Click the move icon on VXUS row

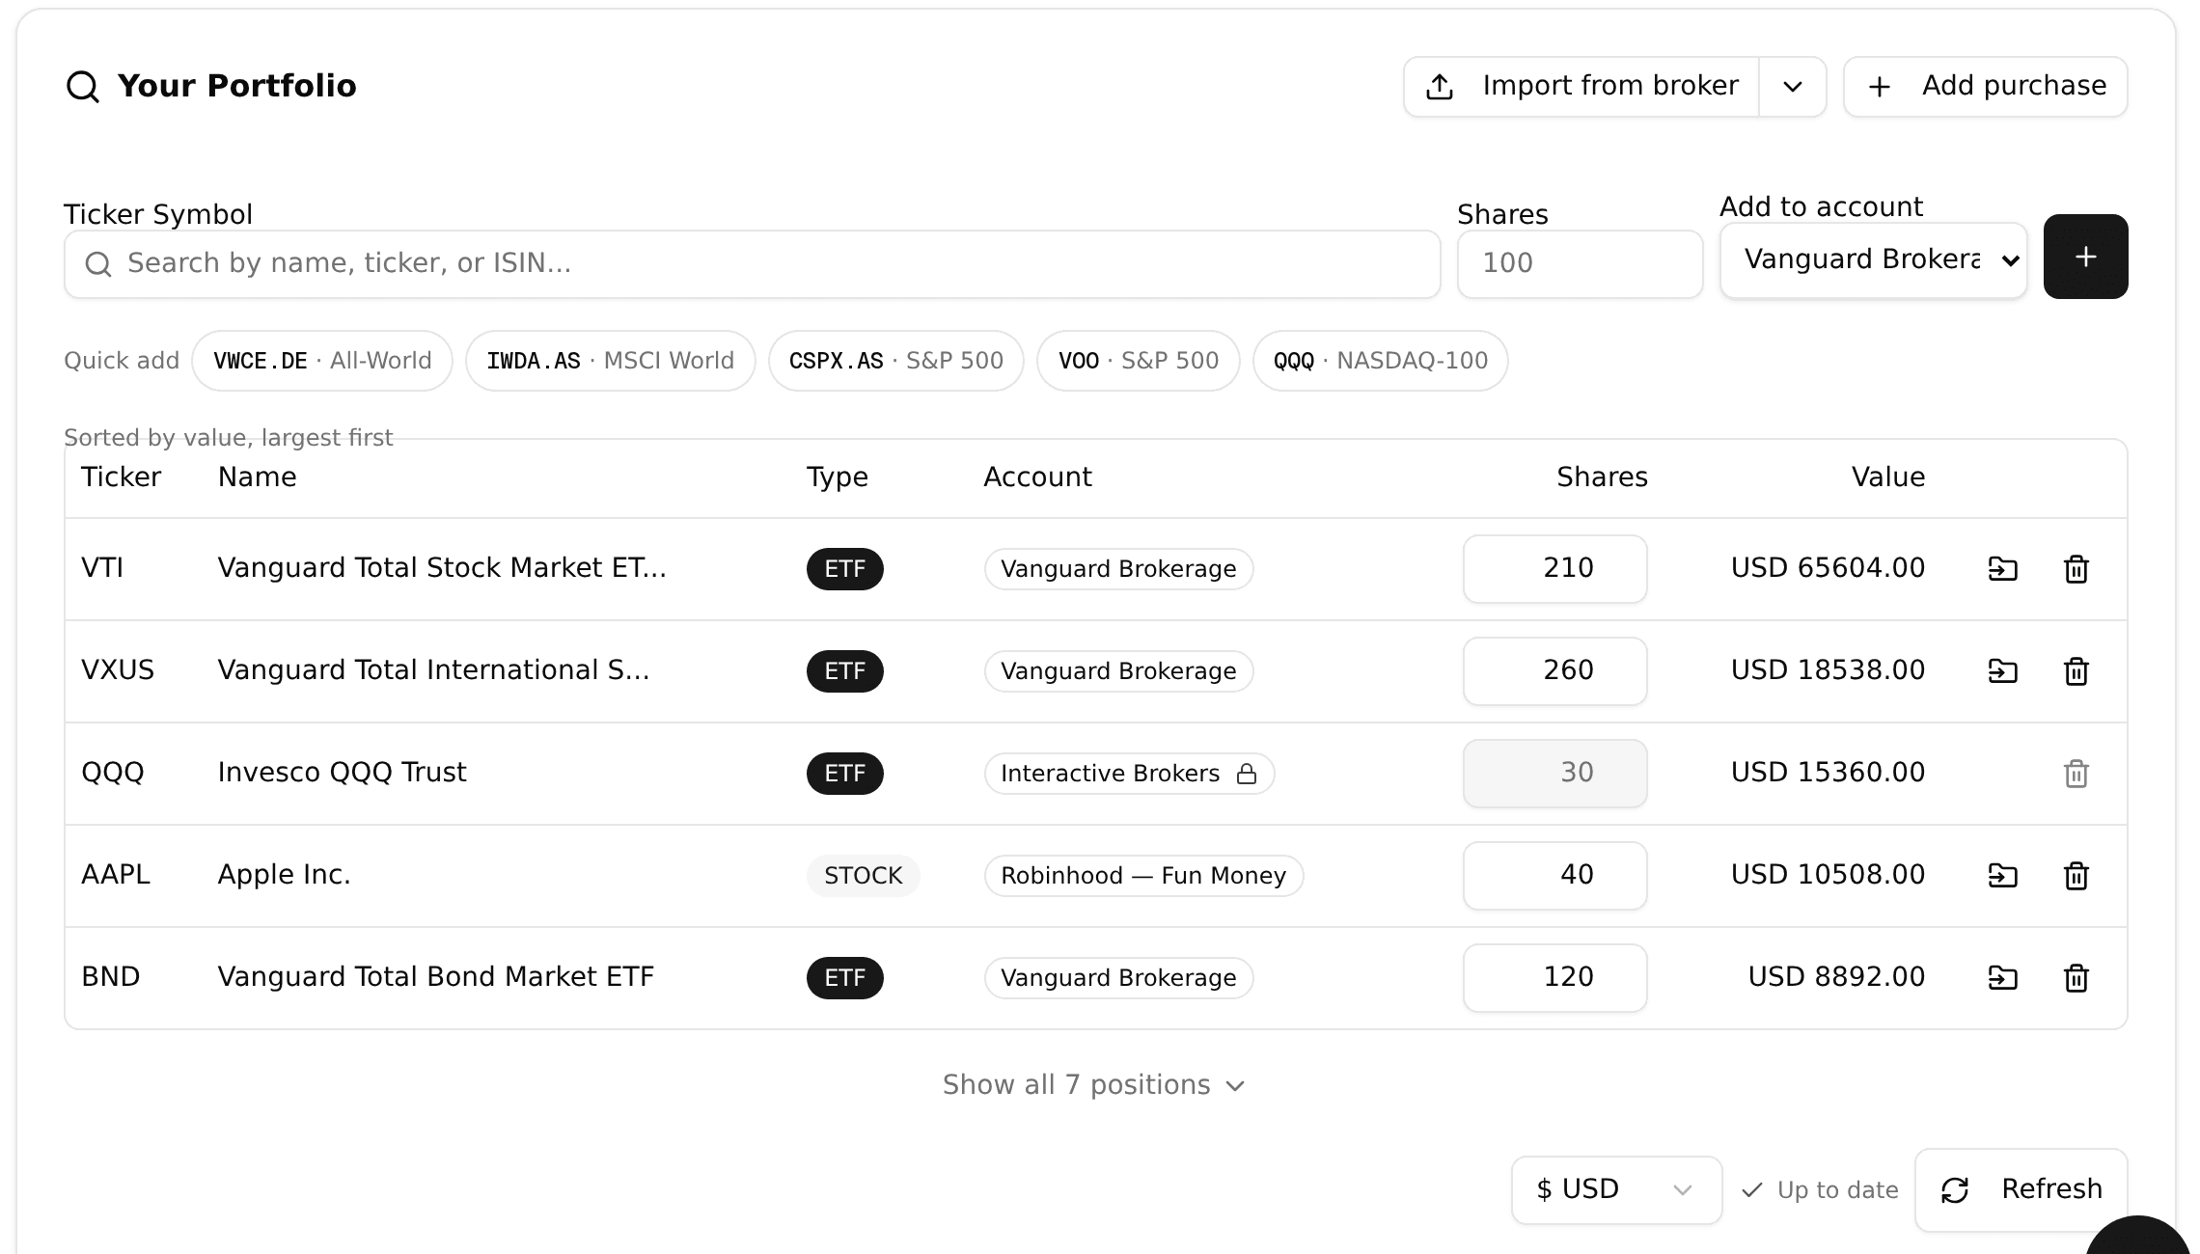pos(2002,671)
